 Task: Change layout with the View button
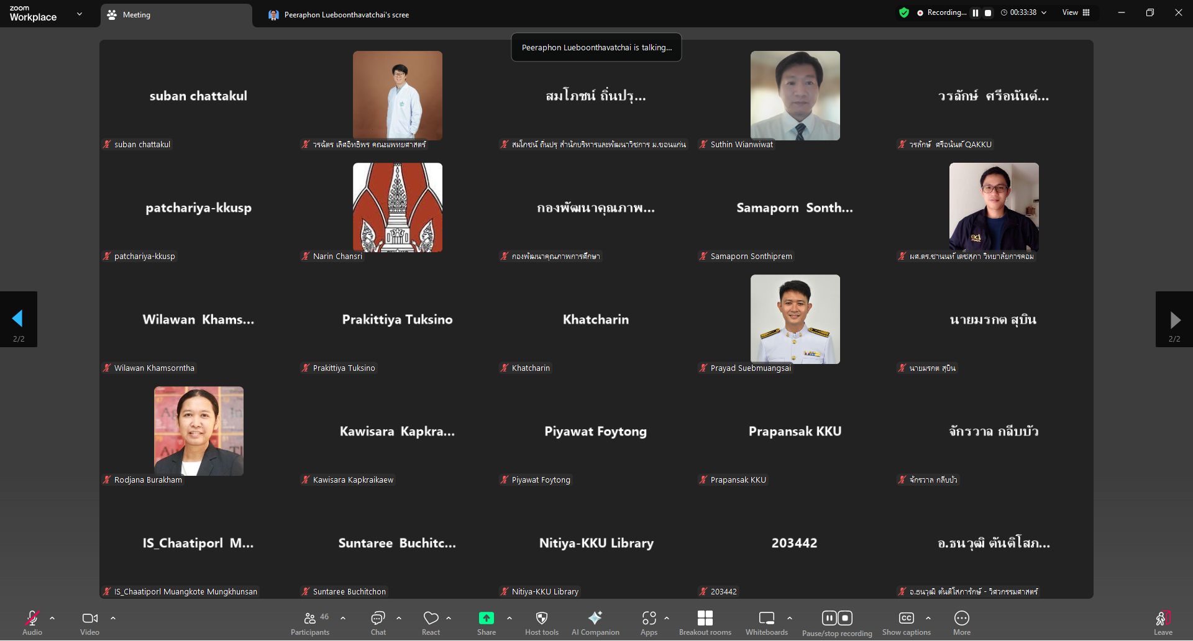click(x=1076, y=12)
